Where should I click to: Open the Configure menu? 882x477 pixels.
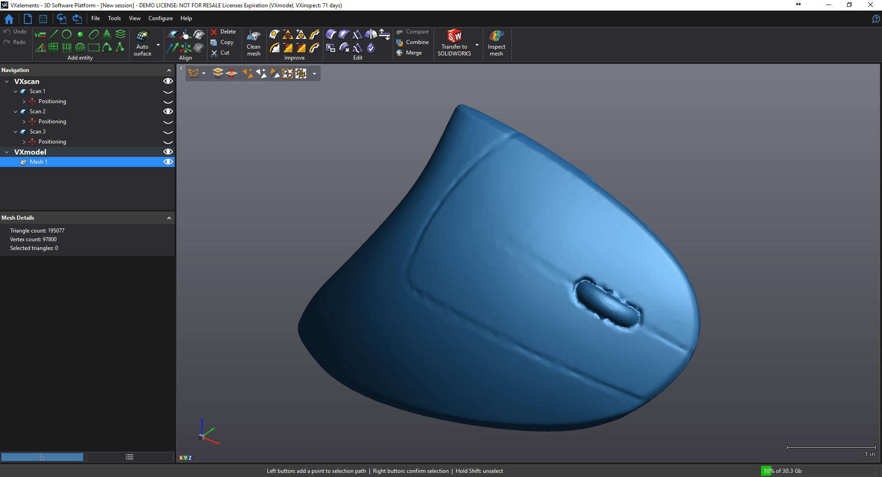160,18
